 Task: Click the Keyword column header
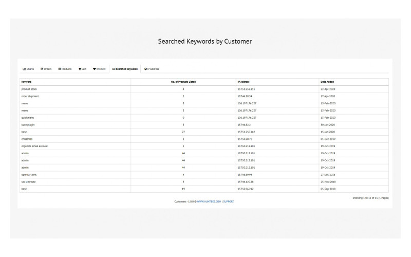[x=26, y=82]
